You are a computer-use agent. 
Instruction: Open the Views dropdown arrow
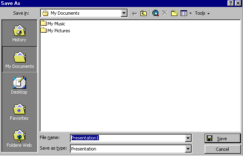pyautogui.click(x=190, y=13)
